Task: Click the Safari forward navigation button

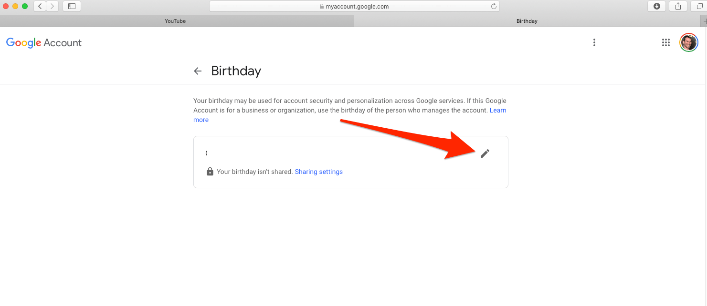Action: click(x=53, y=6)
